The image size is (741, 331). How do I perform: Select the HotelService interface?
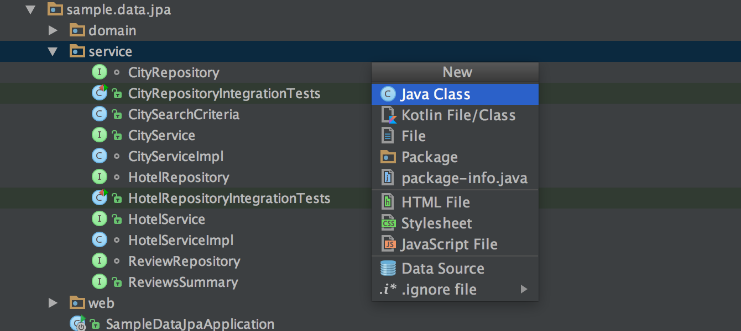pos(166,218)
